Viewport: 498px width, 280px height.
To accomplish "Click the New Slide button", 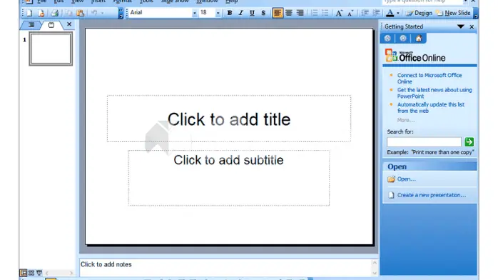I will [x=454, y=13].
